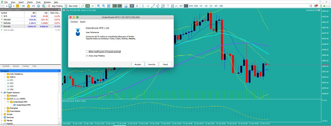Screen dimensions: 331x126
Task: Select the Trading tab in Market Watch
Action: pyautogui.click(x=25, y=66)
